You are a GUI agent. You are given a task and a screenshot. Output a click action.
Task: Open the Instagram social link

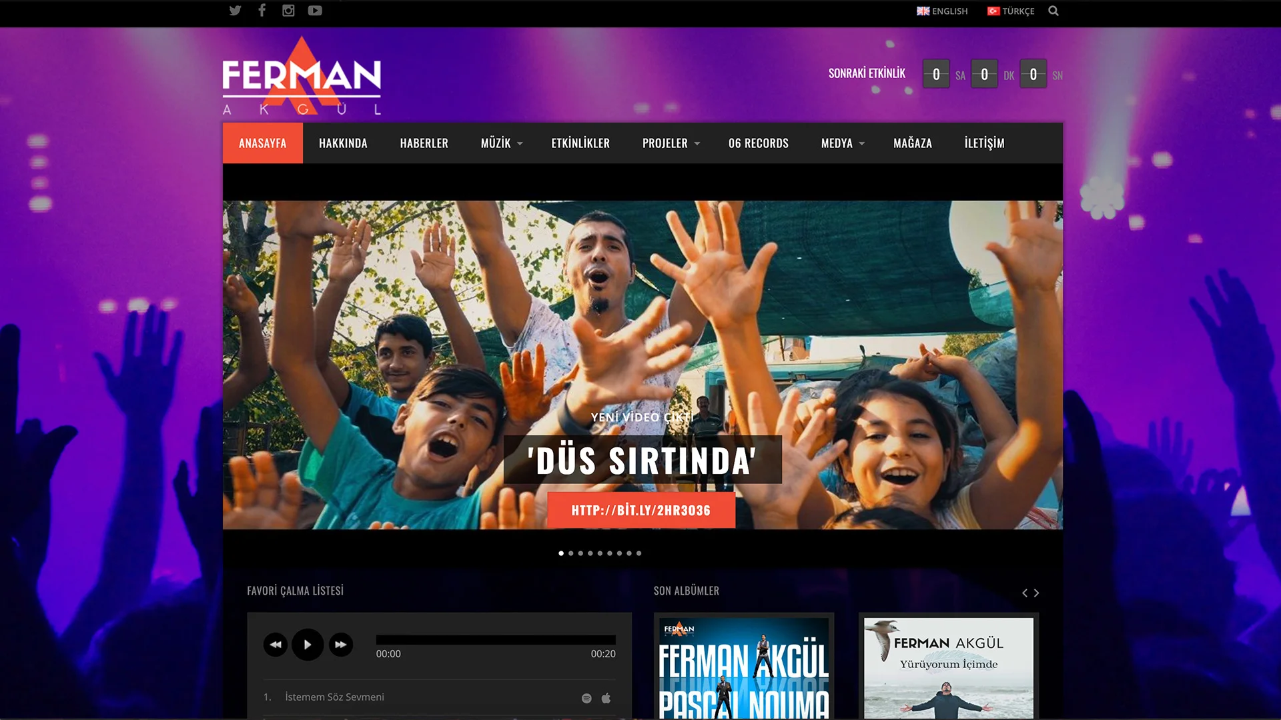pos(288,11)
